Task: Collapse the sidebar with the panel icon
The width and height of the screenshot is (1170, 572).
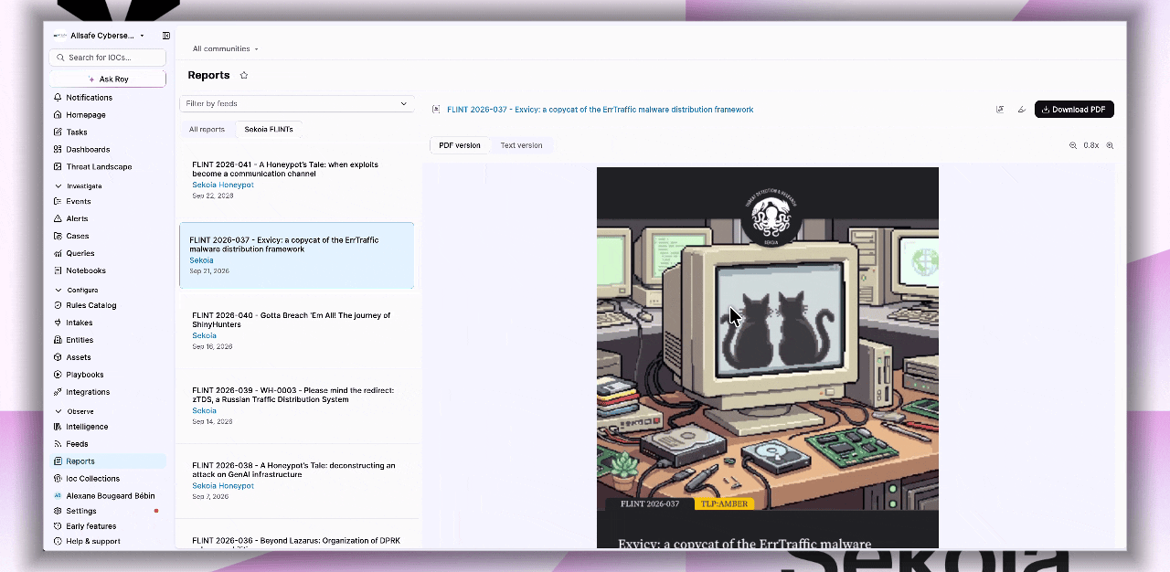Action: click(x=166, y=36)
